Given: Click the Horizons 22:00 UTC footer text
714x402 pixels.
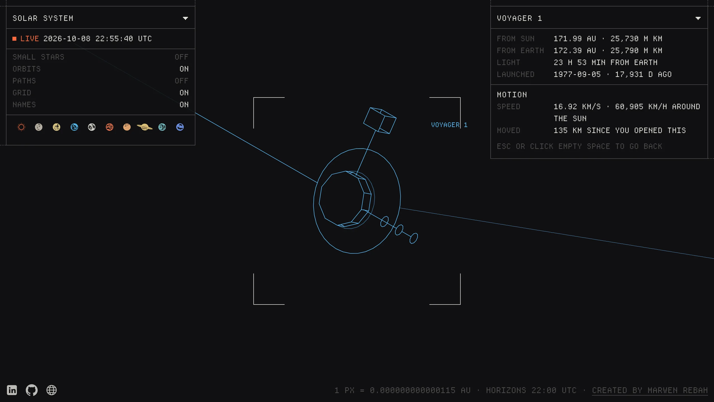Looking at the screenshot, I should (x=531, y=390).
